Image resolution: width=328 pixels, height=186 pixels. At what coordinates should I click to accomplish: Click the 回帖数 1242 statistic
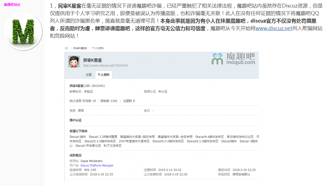coord(109,101)
